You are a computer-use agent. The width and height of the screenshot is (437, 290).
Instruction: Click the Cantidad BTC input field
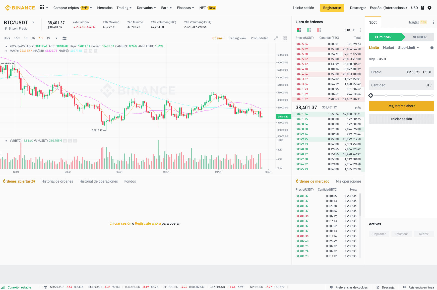click(x=401, y=85)
